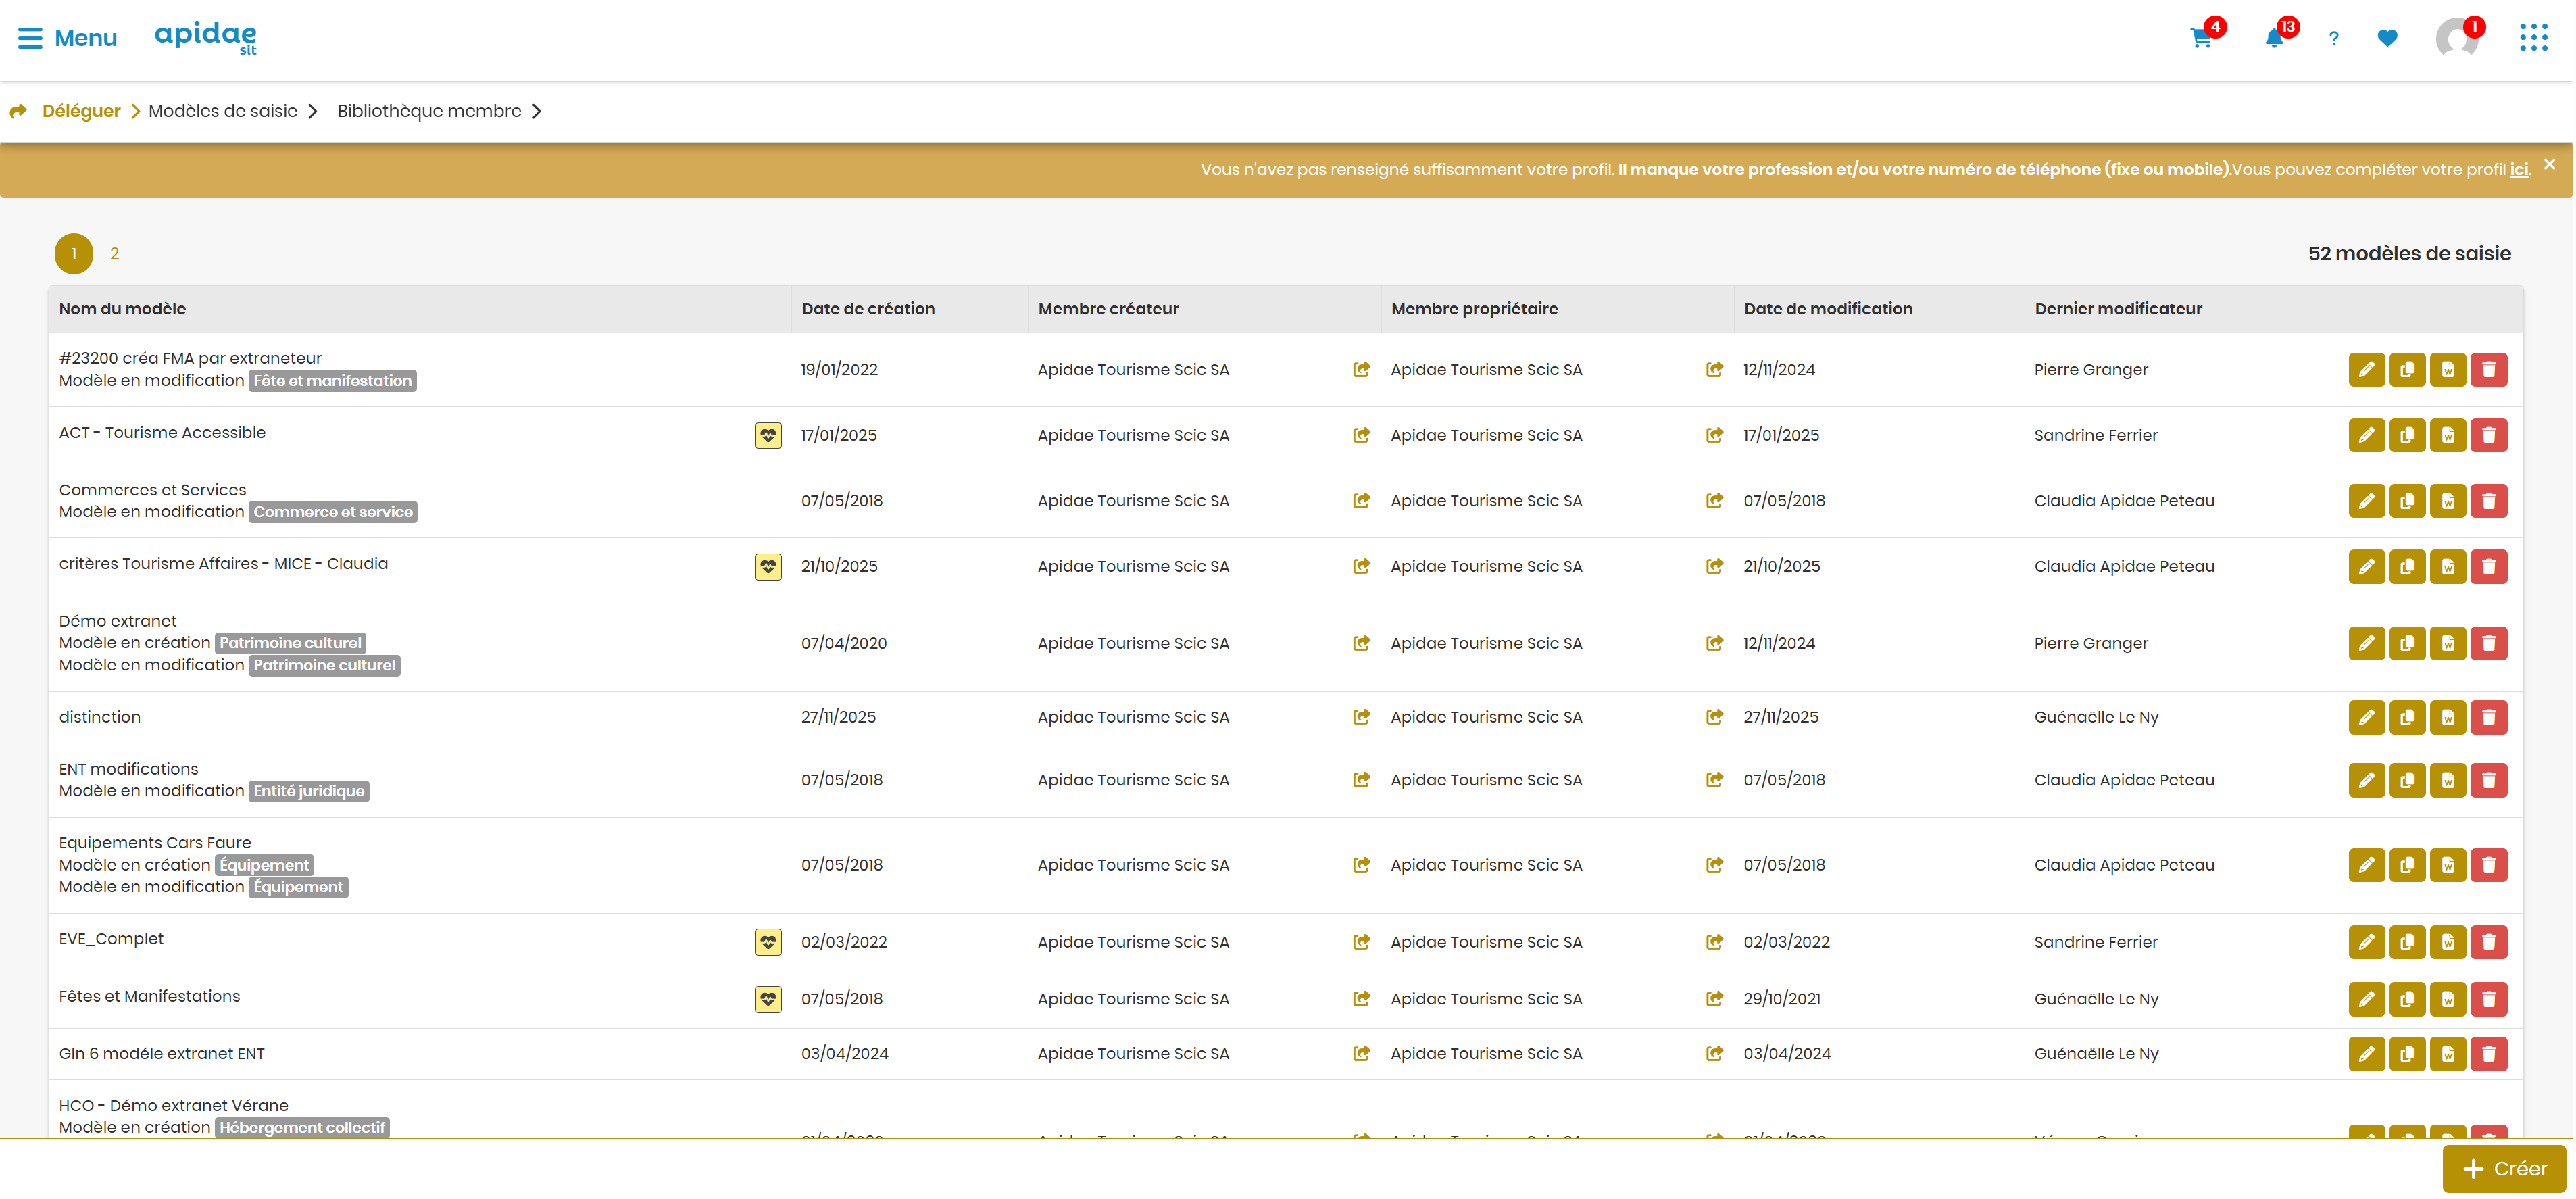Screen dimensions: 2576x1199
Task: Edit the critères Tourisme Affaires - MICE model
Action: 2366,566
